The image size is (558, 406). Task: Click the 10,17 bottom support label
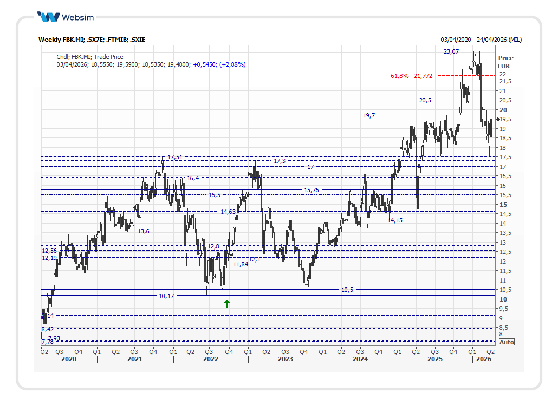click(x=167, y=296)
